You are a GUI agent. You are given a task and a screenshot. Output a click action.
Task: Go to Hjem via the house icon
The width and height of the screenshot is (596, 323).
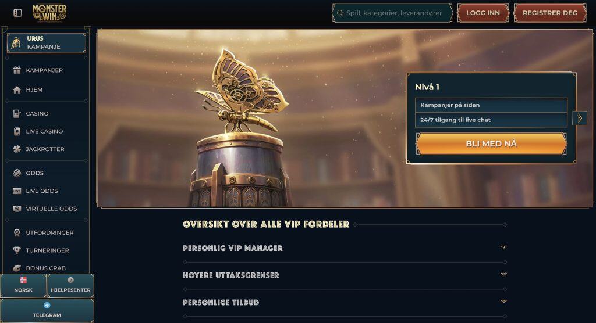(x=17, y=89)
